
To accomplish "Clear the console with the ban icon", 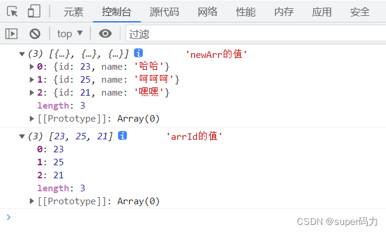I will 35,34.
